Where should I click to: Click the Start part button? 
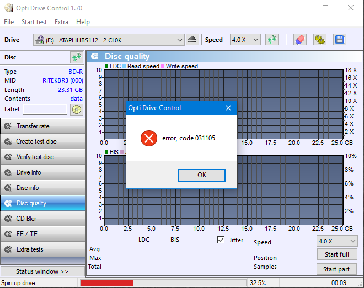pos(336,269)
